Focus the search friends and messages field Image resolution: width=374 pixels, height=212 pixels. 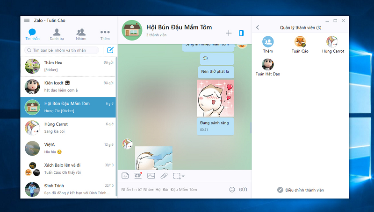click(x=62, y=50)
